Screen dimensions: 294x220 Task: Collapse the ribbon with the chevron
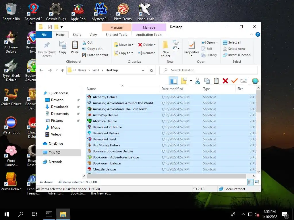tap(252, 34)
